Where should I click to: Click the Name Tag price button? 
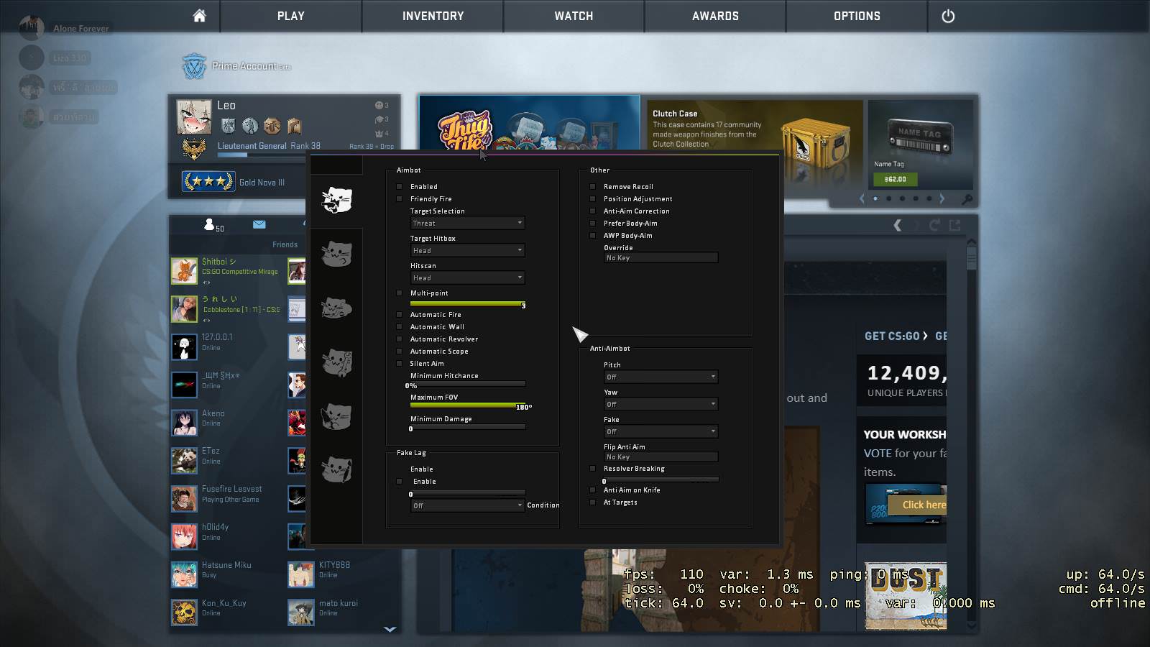click(x=895, y=179)
